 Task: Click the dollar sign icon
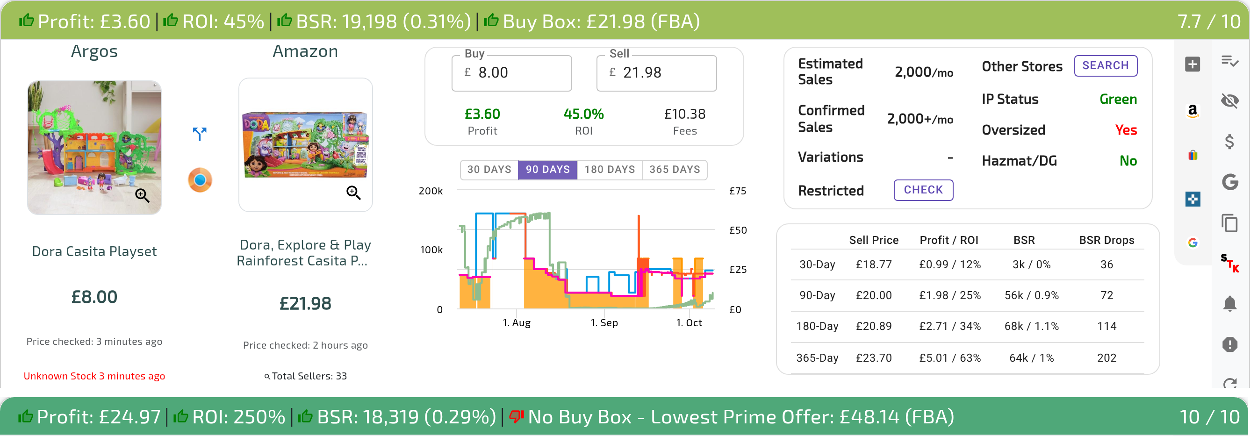point(1229,142)
